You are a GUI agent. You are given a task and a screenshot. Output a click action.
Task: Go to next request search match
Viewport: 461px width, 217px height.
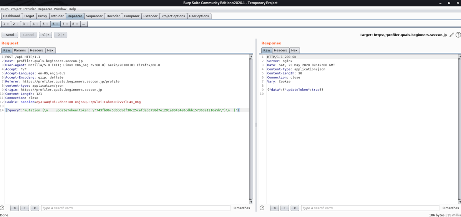click(35, 208)
